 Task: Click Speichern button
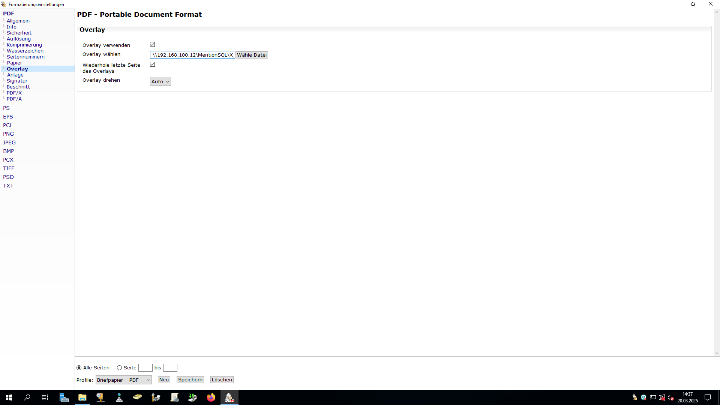(x=190, y=380)
